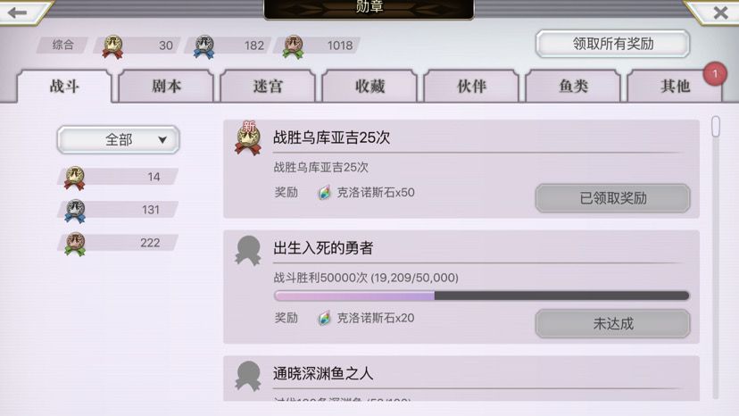Open the 收藏 tab
739x416 pixels.
369,87
